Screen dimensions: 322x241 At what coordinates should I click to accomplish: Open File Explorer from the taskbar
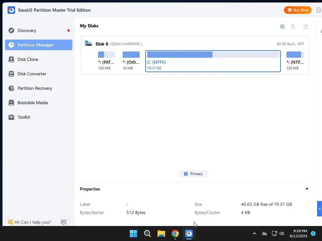(x=161, y=233)
